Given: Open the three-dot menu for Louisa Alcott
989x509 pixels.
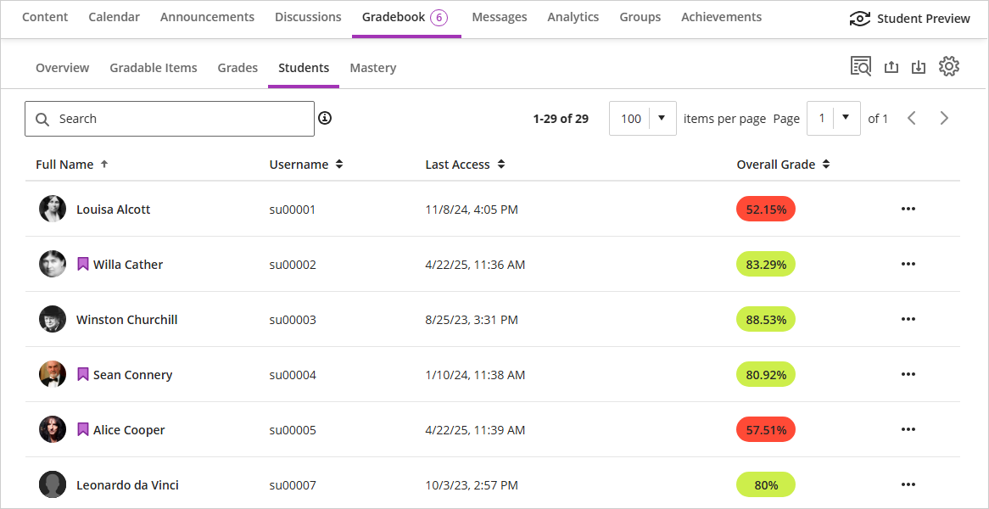Looking at the screenshot, I should point(908,210).
